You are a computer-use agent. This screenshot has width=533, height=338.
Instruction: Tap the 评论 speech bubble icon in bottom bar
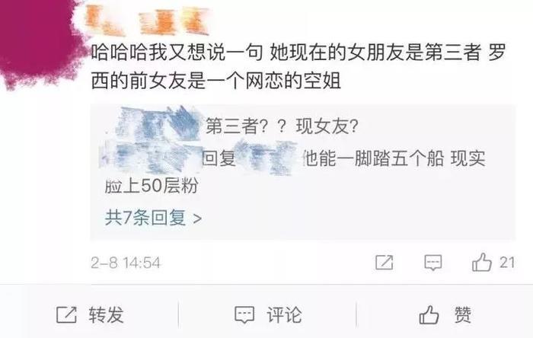click(244, 315)
